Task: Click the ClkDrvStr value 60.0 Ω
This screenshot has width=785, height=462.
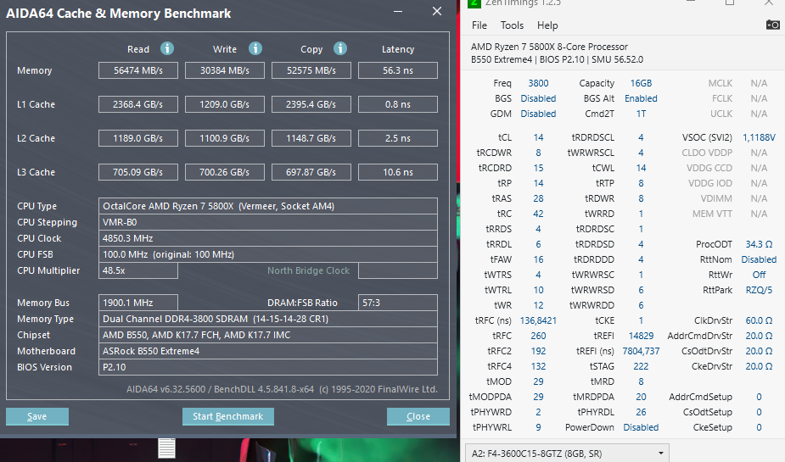Action: point(759,320)
